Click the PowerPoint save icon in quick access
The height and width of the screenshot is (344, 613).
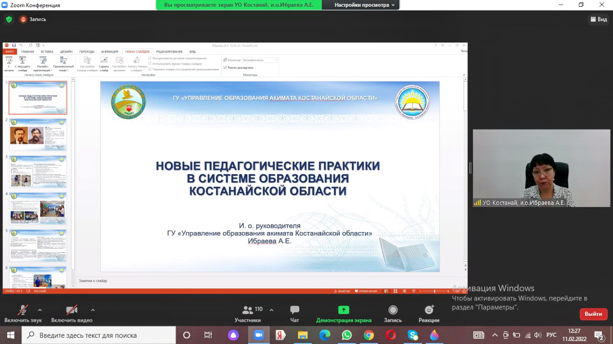click(14, 45)
